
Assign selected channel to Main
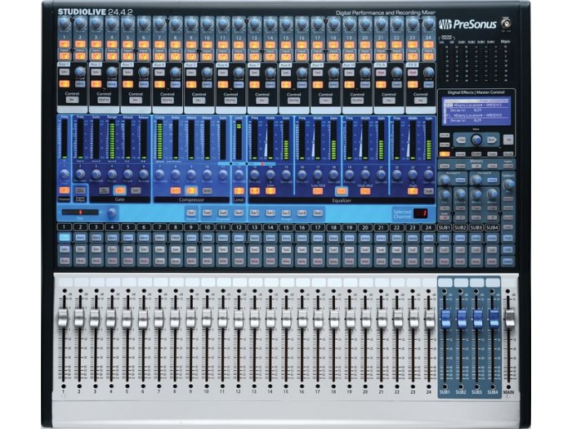[x=318, y=212]
